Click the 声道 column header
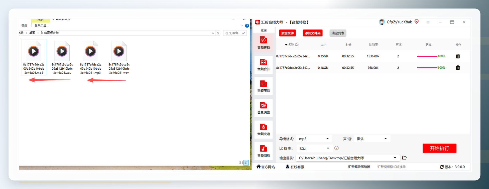The width and height of the screenshot is (489, 189). pyautogui.click(x=398, y=45)
